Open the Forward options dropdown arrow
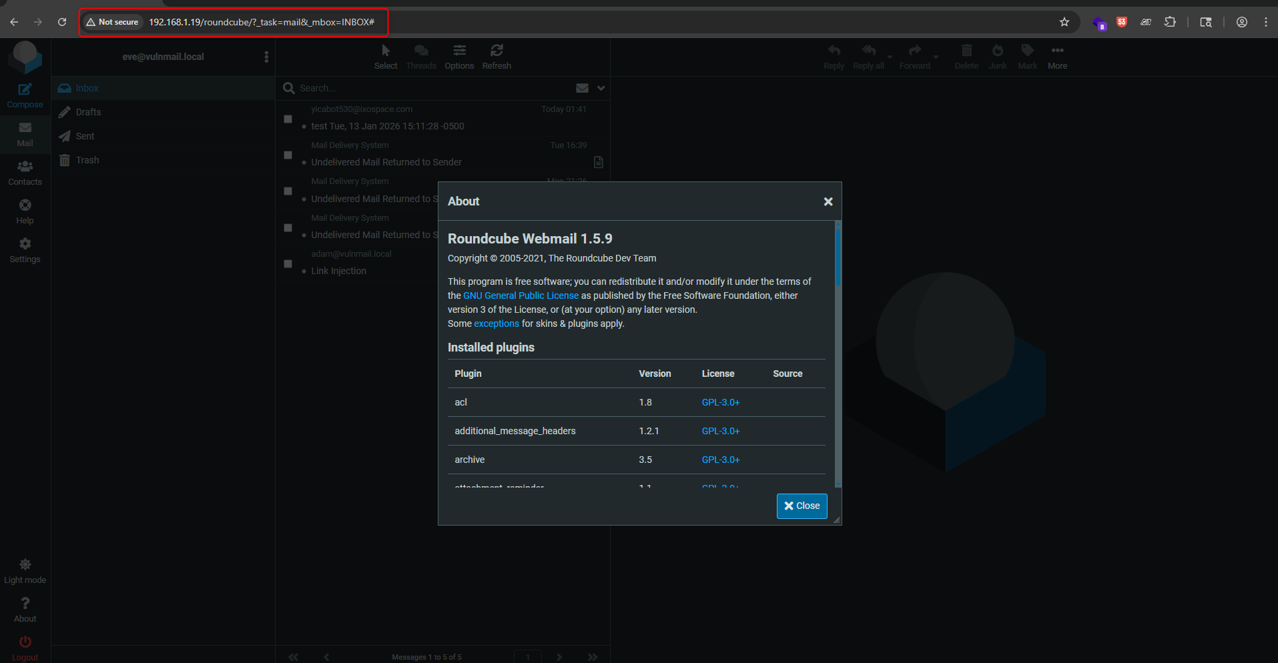 pyautogui.click(x=936, y=57)
